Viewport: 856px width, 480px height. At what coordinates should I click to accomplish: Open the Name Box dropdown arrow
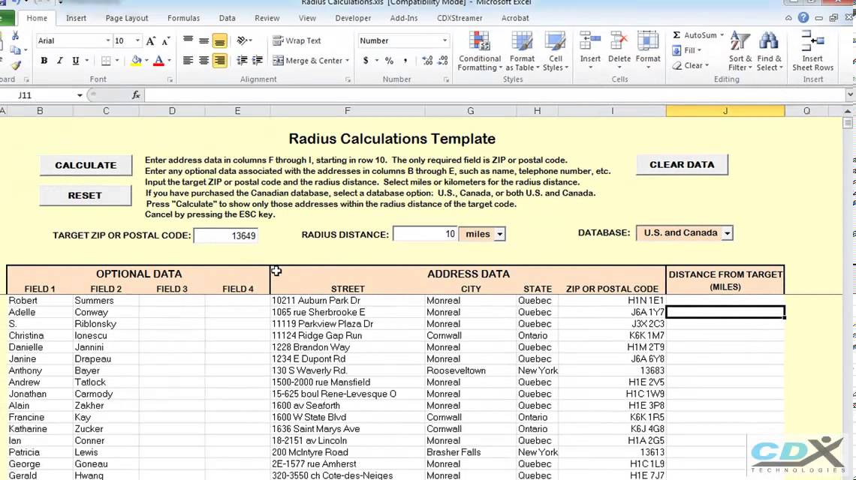coord(79,95)
